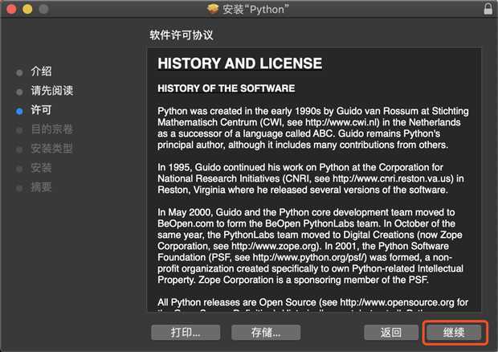The width and height of the screenshot is (498, 352).
Task: Click the 返回 (Go Back) button
Action: tap(391, 333)
